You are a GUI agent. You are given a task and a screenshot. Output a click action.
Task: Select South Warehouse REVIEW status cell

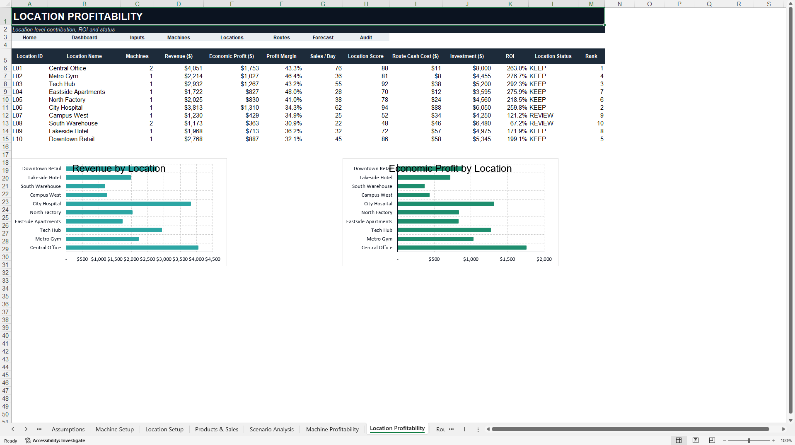[553, 123]
